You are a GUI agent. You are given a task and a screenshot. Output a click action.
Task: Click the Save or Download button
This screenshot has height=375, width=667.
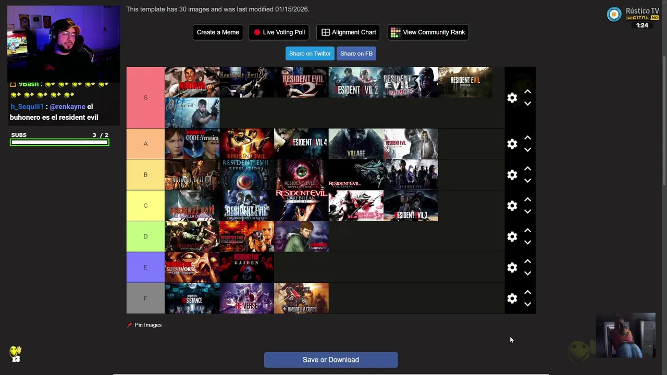[331, 360]
